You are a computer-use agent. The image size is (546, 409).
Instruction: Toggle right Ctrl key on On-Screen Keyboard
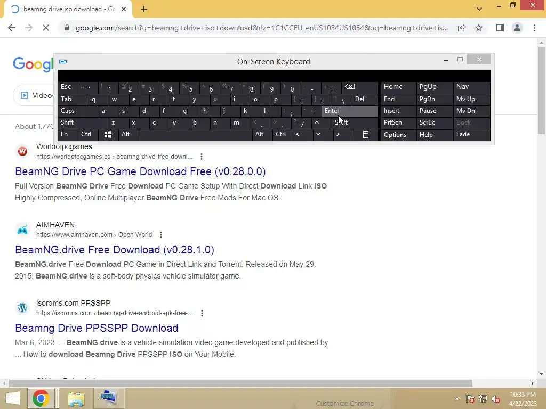283,135
